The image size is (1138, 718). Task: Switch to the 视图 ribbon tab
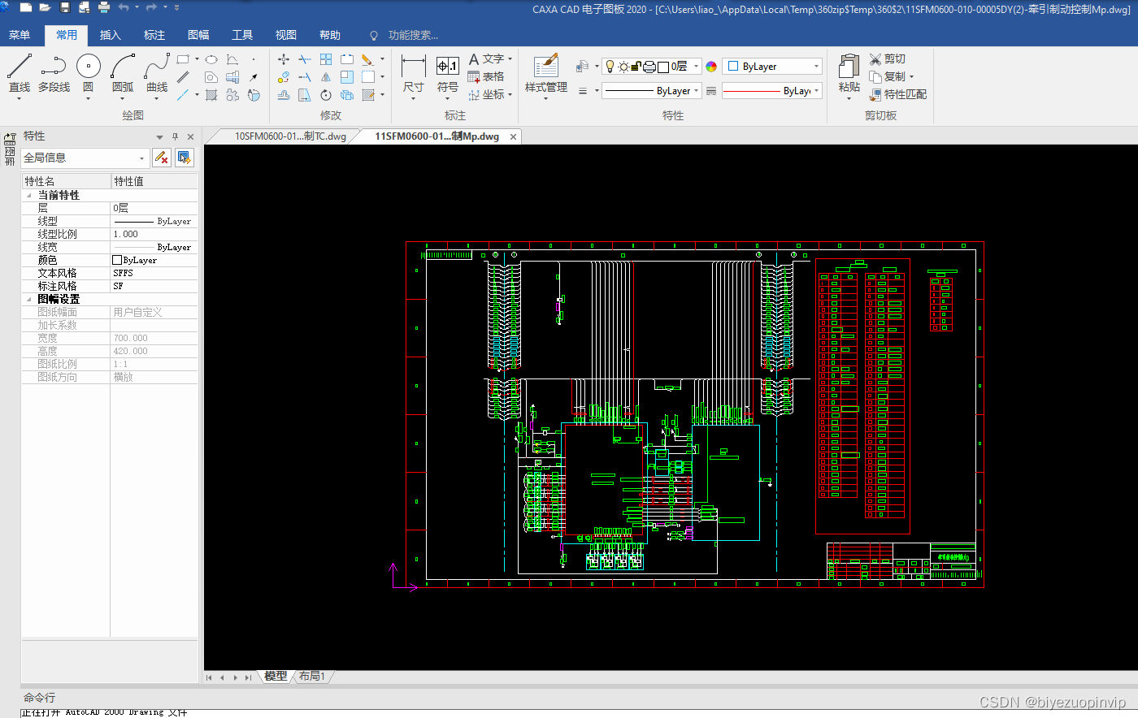coord(286,35)
